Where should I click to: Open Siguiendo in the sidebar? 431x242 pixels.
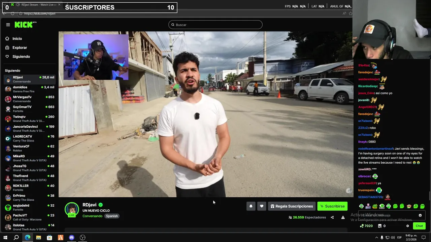tap(18, 56)
